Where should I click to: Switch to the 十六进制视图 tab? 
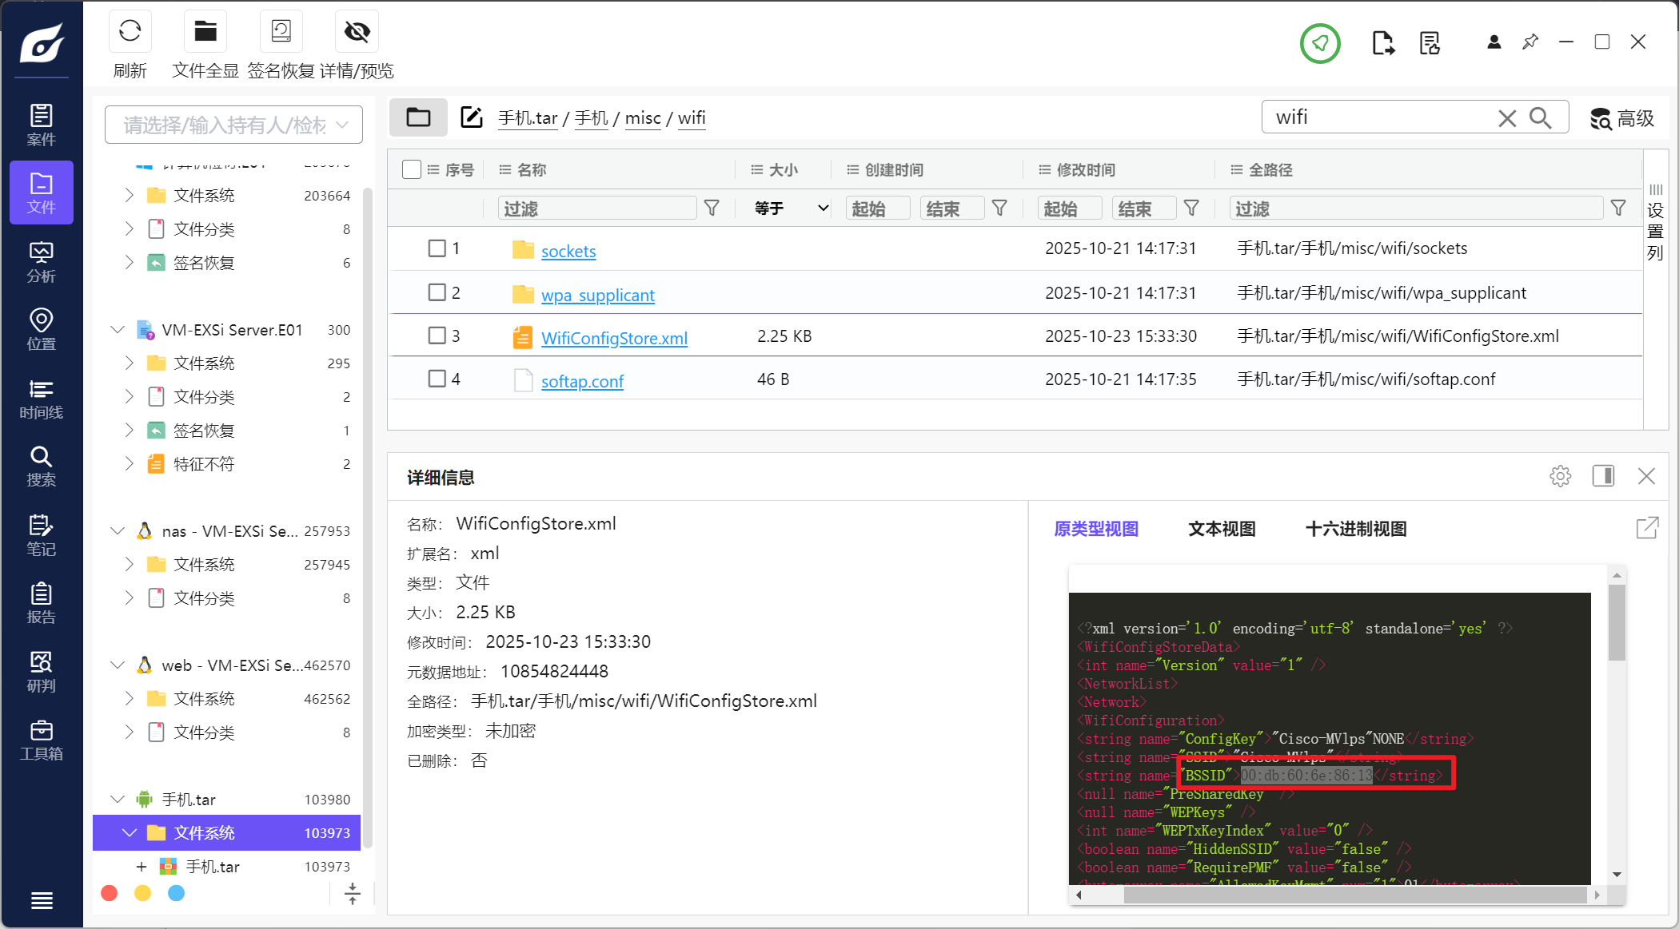1355,529
